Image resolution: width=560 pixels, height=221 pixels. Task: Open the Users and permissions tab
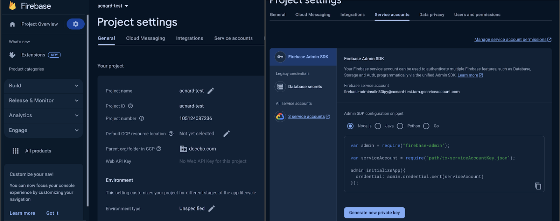[x=477, y=15]
